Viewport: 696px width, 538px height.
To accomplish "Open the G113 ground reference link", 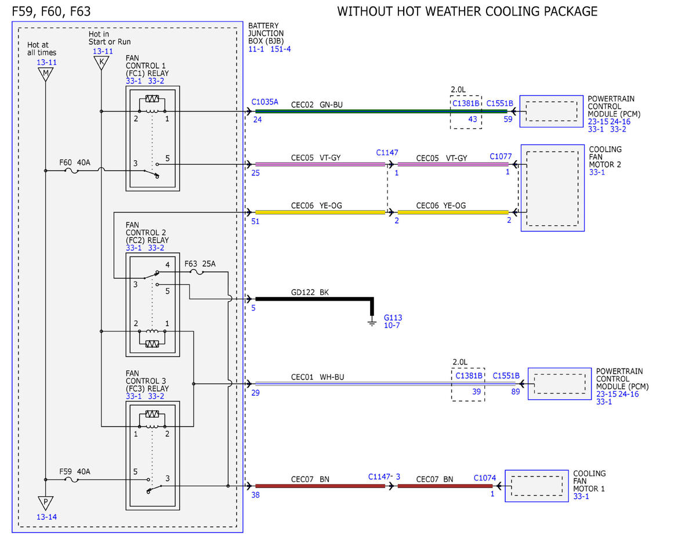I will [393, 318].
